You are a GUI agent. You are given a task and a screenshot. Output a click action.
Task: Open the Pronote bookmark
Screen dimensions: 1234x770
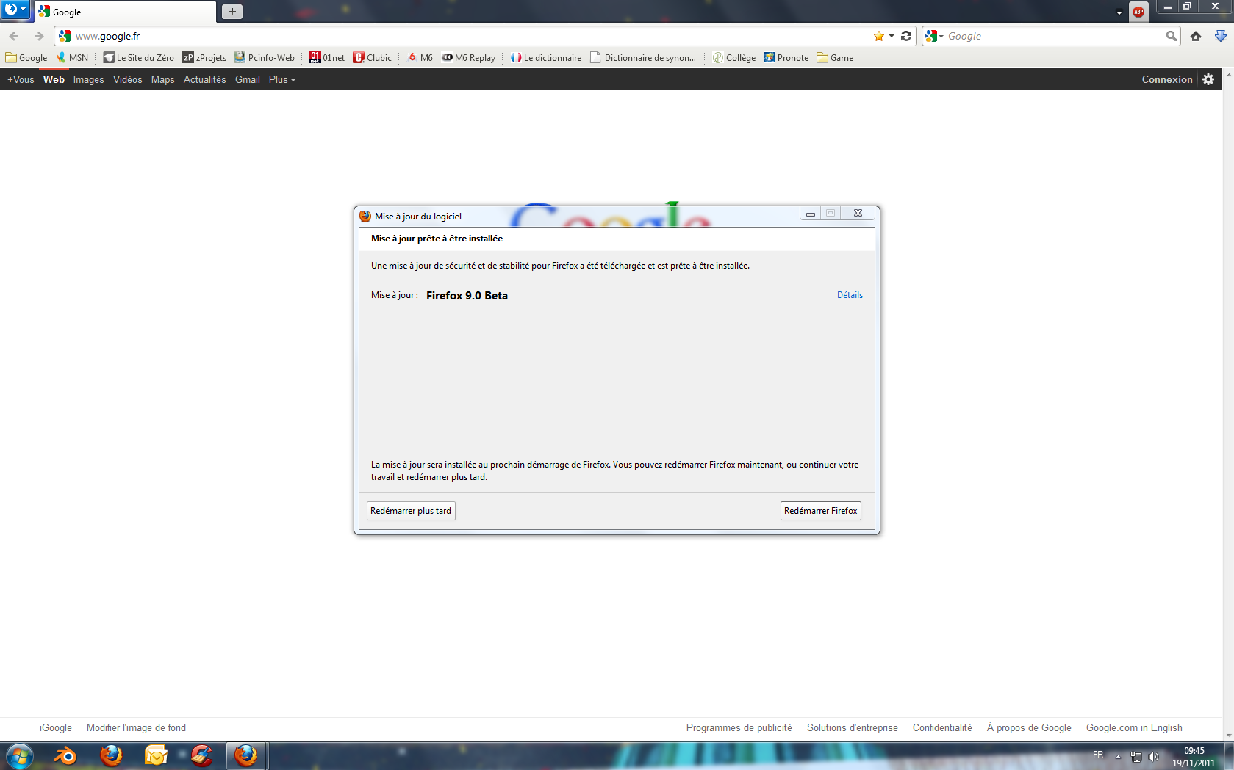coord(786,58)
